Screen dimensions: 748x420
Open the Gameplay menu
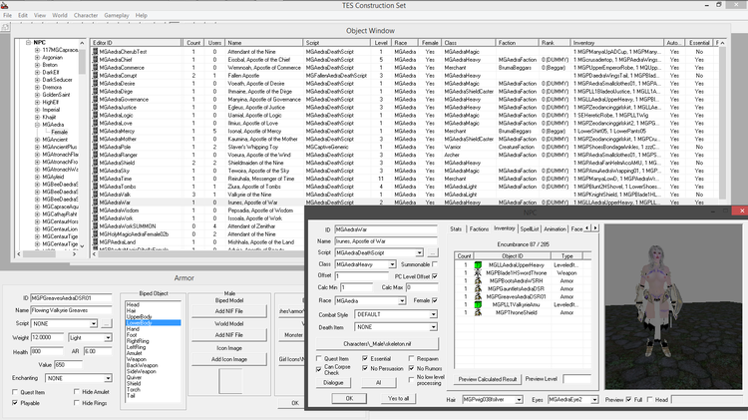pyautogui.click(x=117, y=15)
